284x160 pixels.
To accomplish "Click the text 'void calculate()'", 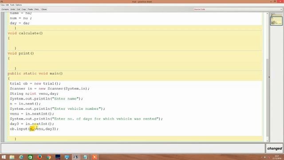I will (x=25, y=33).
